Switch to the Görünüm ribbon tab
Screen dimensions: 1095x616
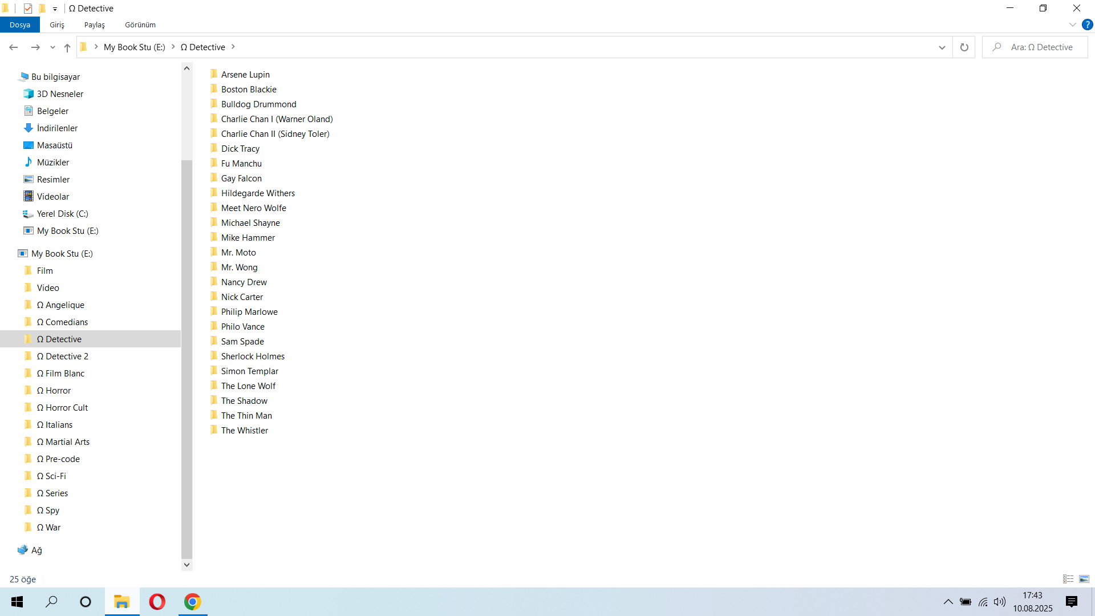[140, 25]
